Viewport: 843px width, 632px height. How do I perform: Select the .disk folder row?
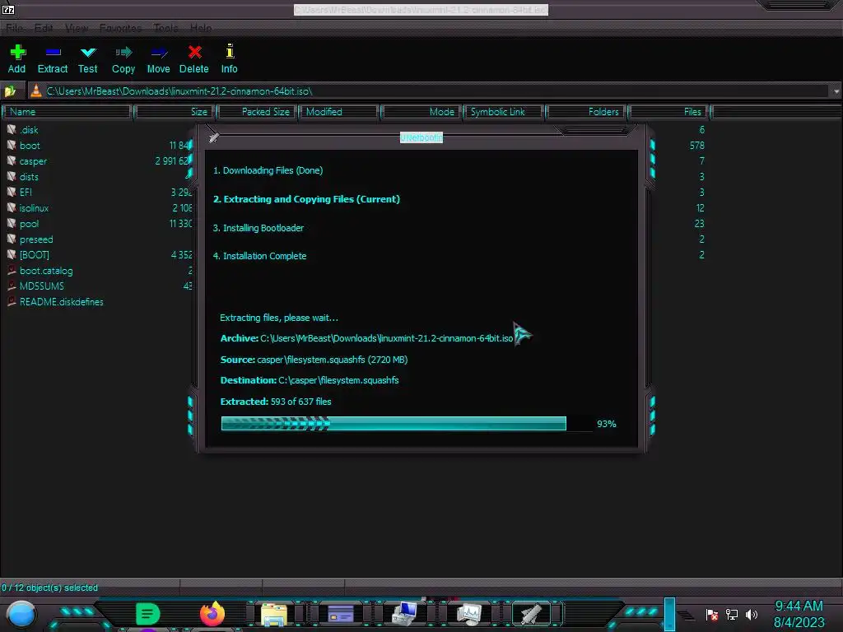[22, 129]
